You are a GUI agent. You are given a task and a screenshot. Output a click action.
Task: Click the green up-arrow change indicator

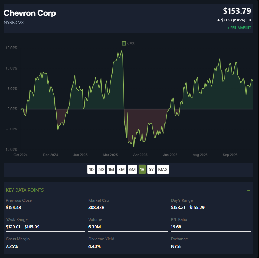(x=219, y=20)
